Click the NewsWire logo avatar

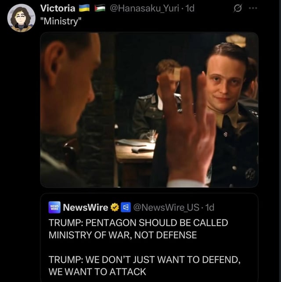54,207
